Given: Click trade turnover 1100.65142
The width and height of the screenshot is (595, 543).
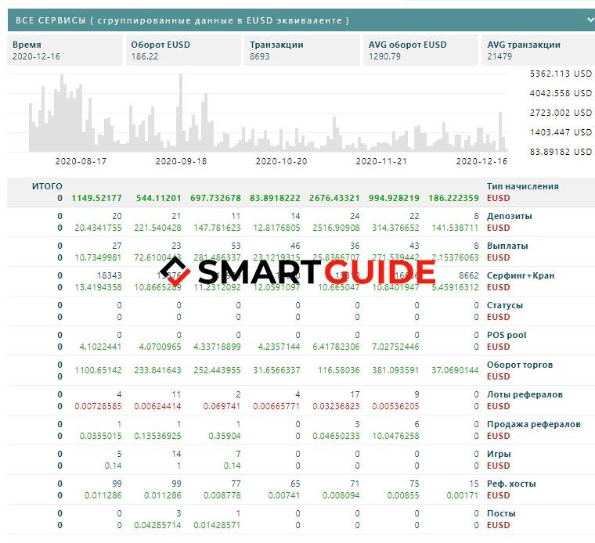Looking at the screenshot, I should 99,370.
